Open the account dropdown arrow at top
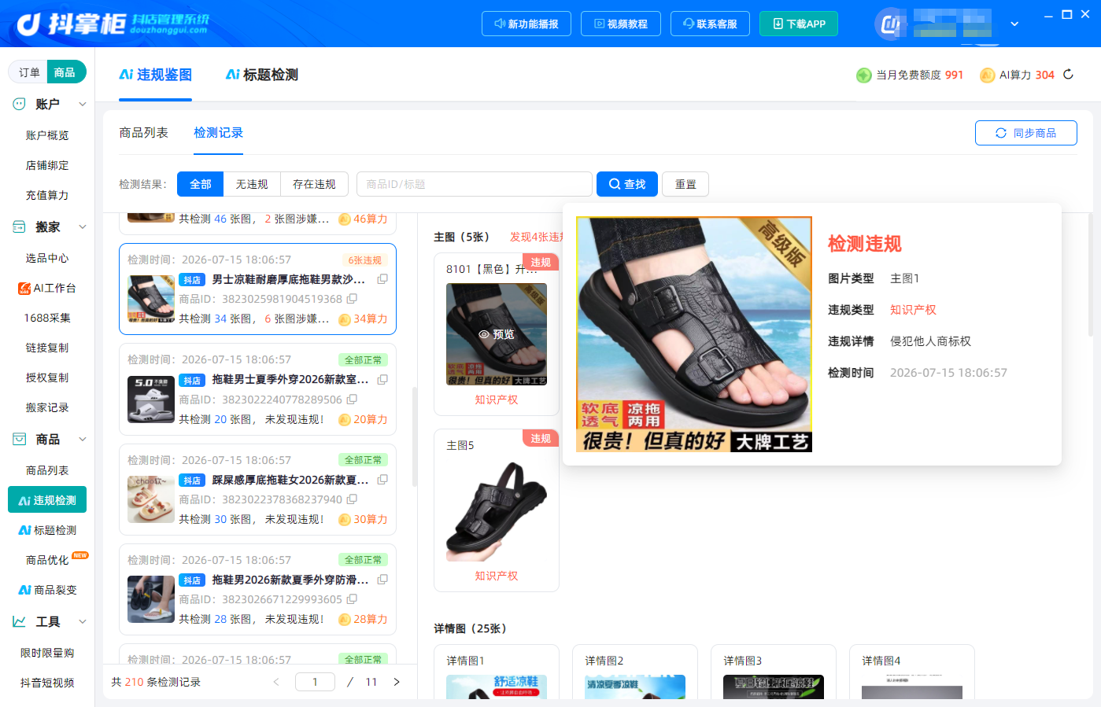 coord(1014,24)
